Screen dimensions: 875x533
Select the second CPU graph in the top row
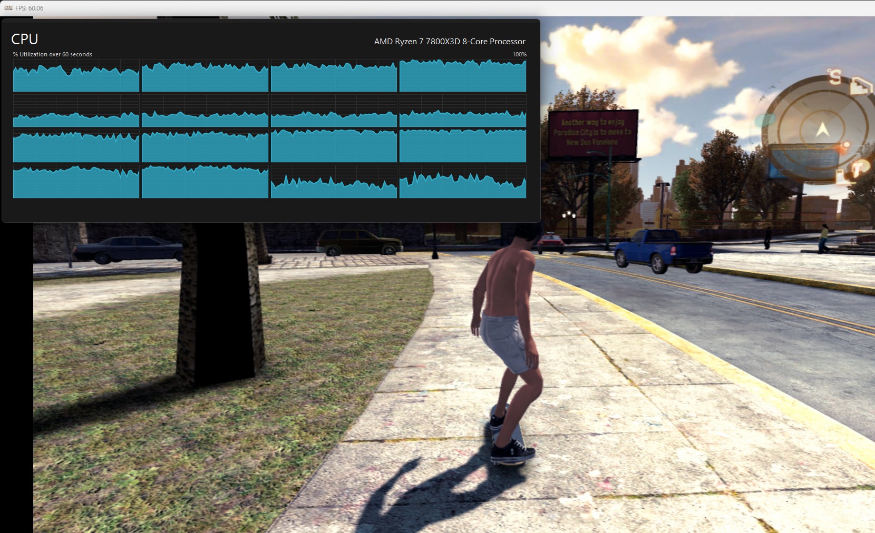click(x=205, y=75)
